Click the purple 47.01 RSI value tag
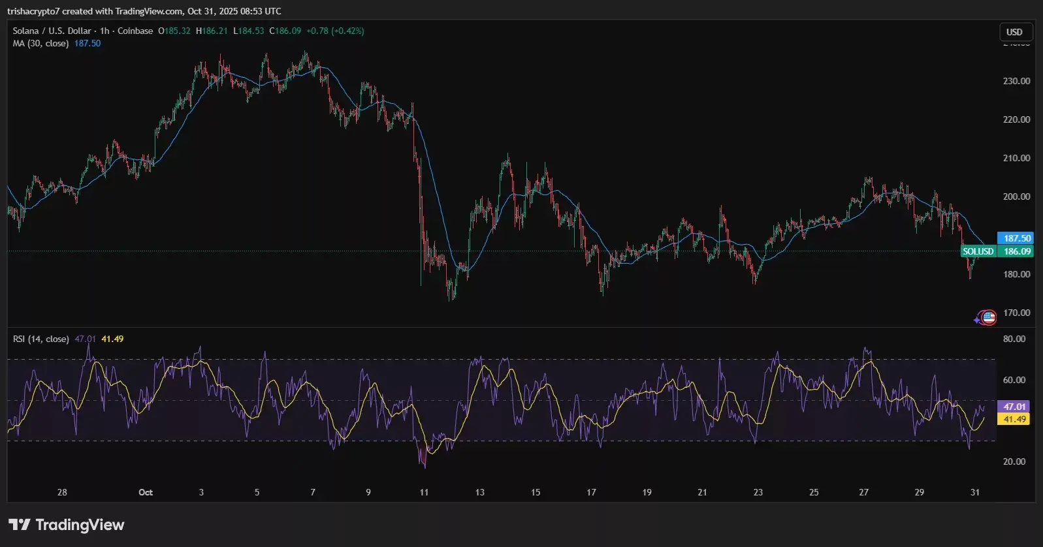Screen dimensions: 1043x547 1014,406
